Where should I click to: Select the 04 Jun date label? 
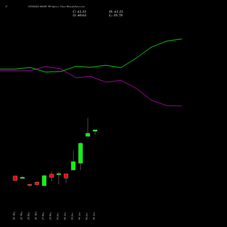(79, 216)
